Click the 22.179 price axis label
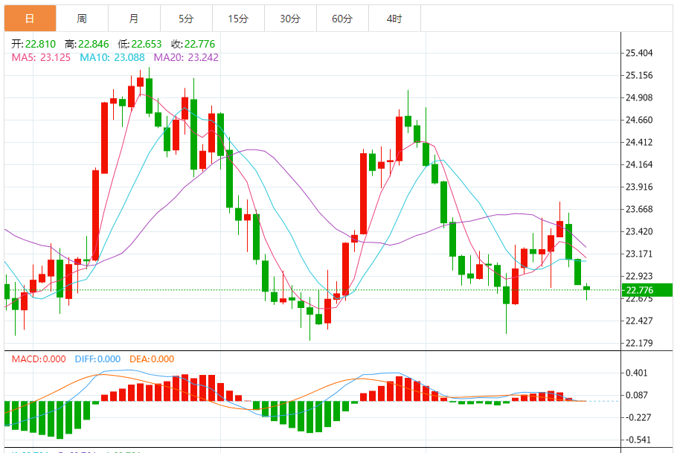Viewport: 680px width, 453px height. [x=639, y=343]
